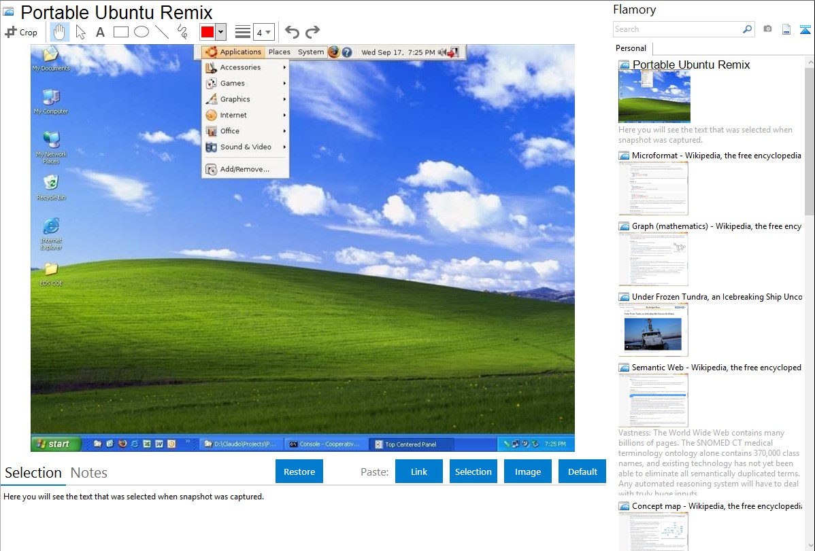The image size is (815, 551).
Task: Click the Default paste button
Action: (582, 472)
